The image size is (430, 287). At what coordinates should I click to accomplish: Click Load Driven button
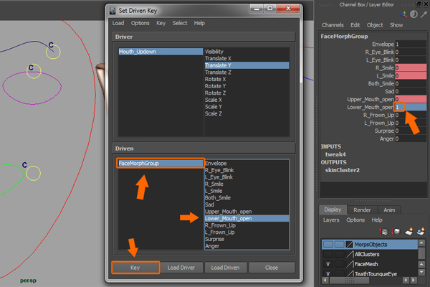tap(226, 268)
